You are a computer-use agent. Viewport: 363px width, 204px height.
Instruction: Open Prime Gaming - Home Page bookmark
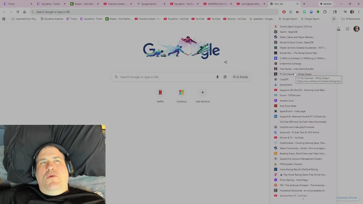tap(303, 180)
